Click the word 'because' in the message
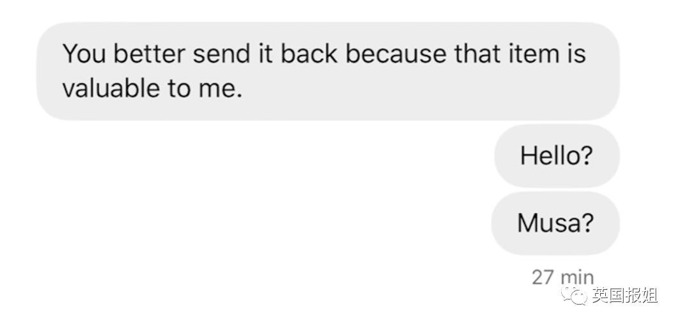The width and height of the screenshot is (680, 325). click(396, 54)
